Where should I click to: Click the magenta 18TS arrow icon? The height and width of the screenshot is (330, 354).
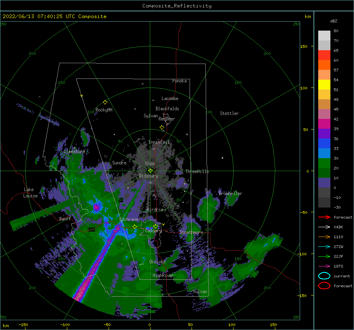tap(324, 266)
